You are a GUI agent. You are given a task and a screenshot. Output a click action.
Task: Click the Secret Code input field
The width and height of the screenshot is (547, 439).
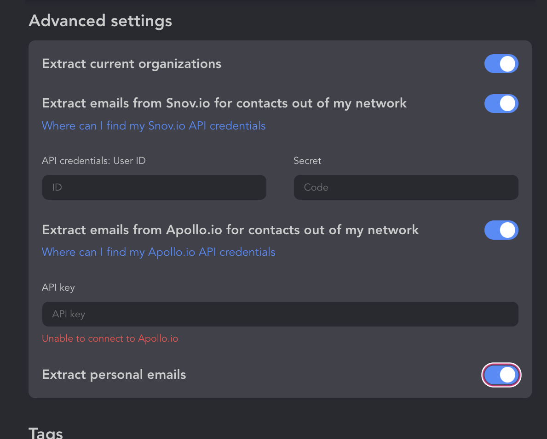pos(406,187)
